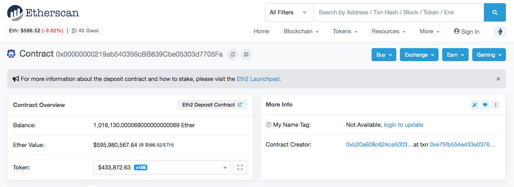Click the Eth2 Deposit Contract tag button

coord(212,105)
